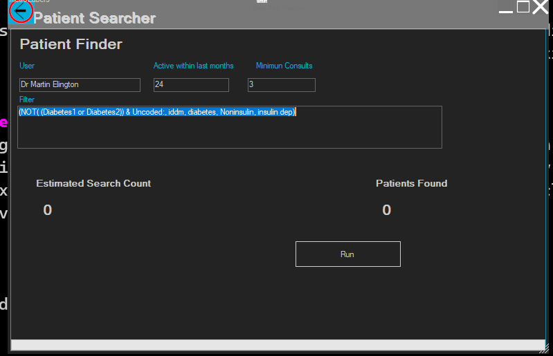Screen dimensions: 553x356
Task: Click the Estimated Search Count label
Action: click(93, 183)
